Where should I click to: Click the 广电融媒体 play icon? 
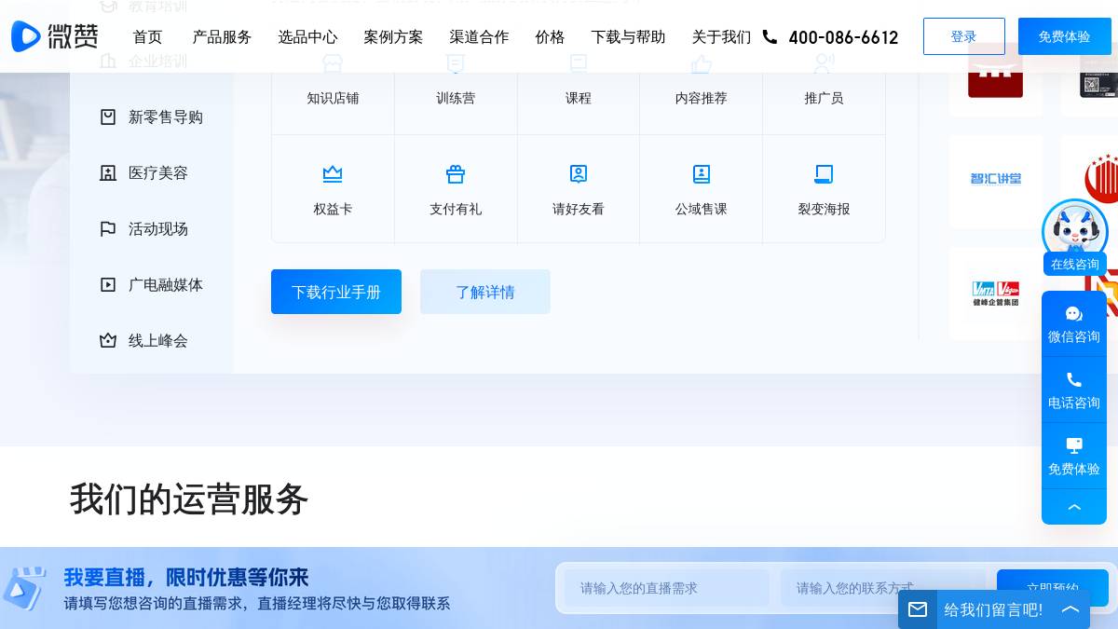(x=108, y=284)
